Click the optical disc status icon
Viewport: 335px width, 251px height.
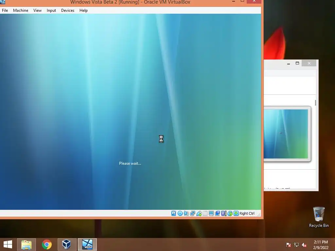(x=180, y=213)
